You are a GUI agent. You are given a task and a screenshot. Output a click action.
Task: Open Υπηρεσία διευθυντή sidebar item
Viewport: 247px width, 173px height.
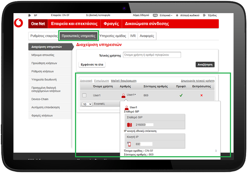coord(50,79)
